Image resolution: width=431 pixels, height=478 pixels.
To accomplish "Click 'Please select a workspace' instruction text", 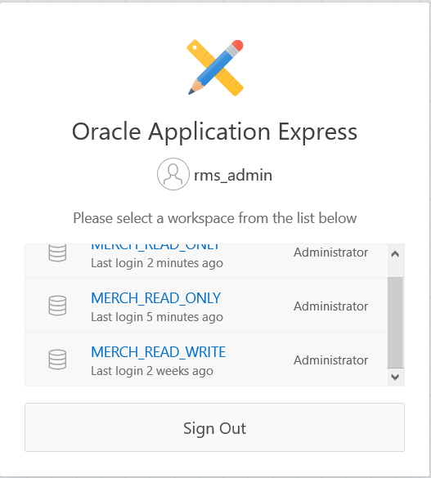I will [x=215, y=218].
